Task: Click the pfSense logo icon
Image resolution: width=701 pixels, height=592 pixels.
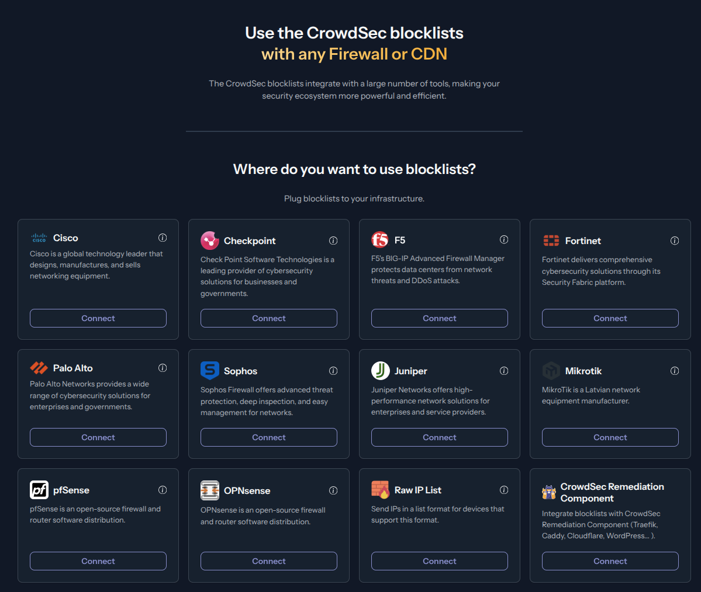Action: click(39, 490)
